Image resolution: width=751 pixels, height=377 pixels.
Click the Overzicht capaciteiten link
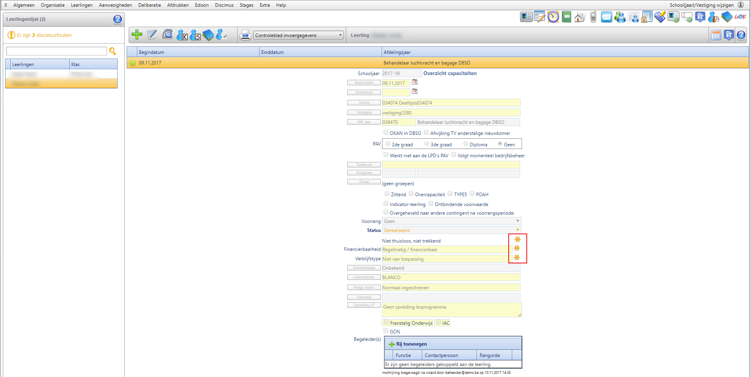pyautogui.click(x=450, y=74)
